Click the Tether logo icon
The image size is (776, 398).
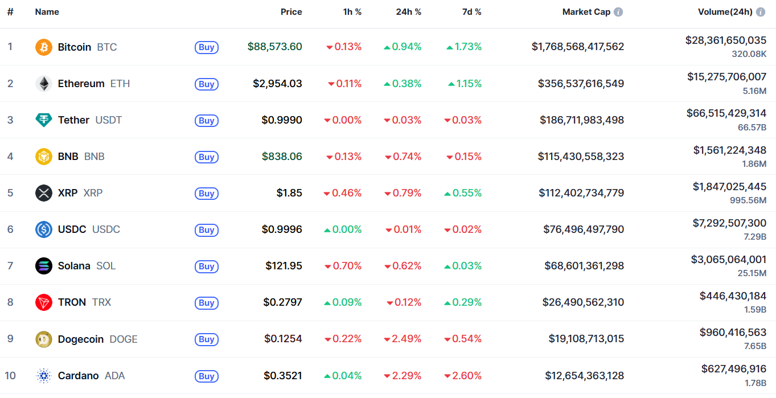[44, 120]
